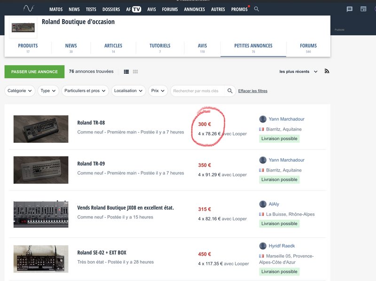Open the ANNONCES menu
376x281 pixels.
point(195,9)
